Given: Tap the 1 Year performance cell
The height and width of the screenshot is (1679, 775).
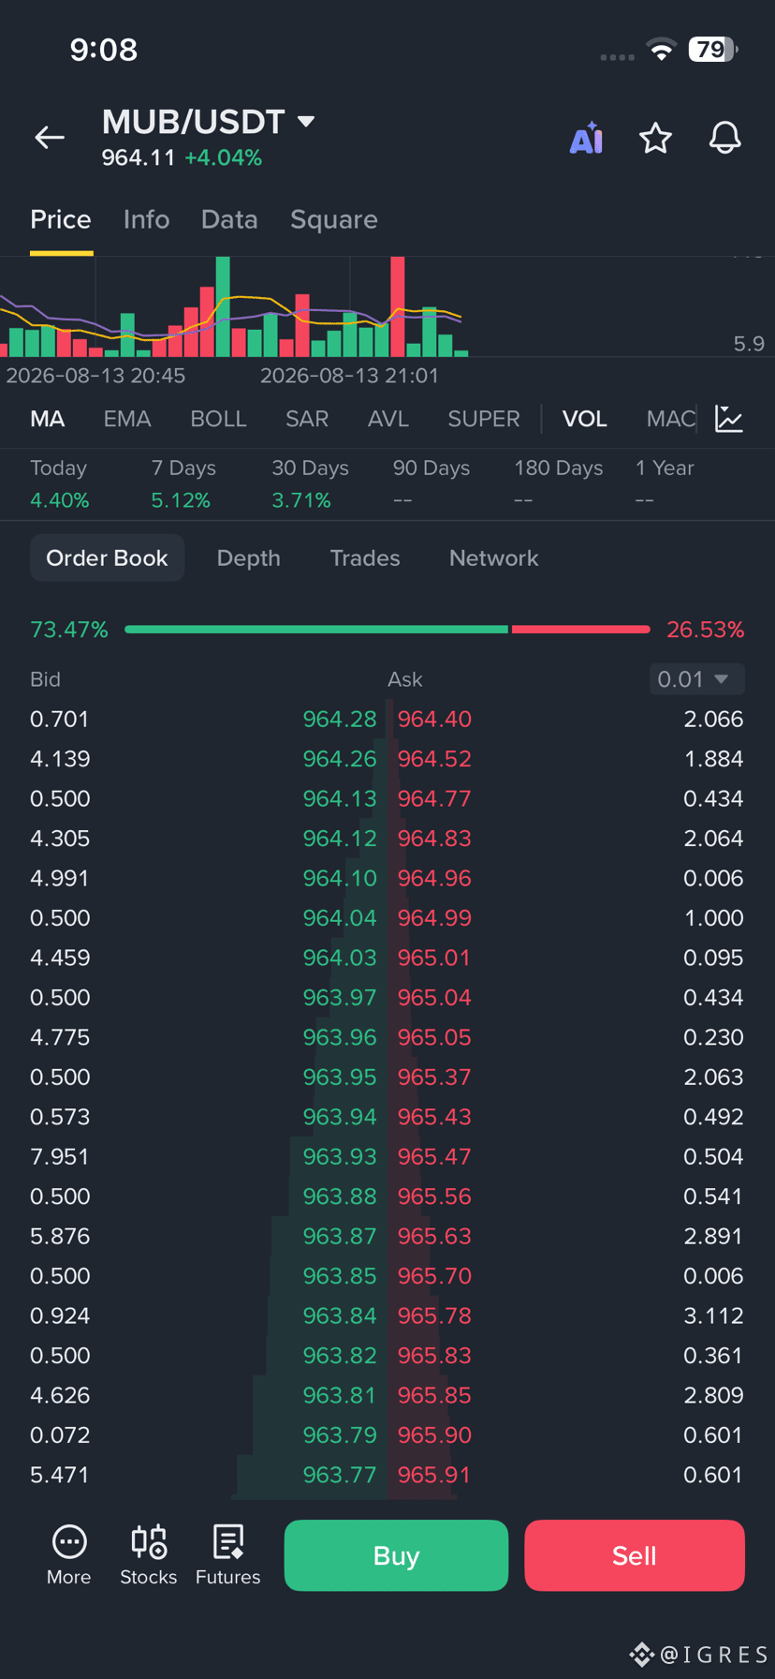Looking at the screenshot, I should point(665,483).
